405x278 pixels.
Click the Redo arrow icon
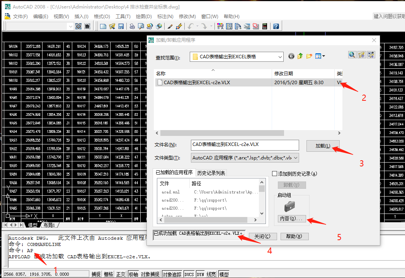click(x=204, y=26)
